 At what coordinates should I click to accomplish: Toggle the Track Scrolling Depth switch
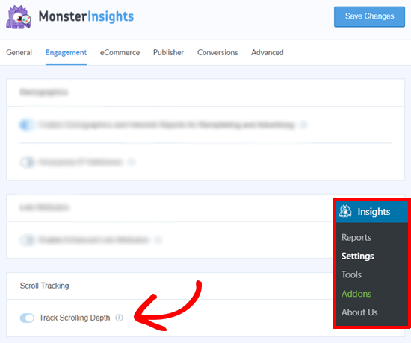(27, 318)
